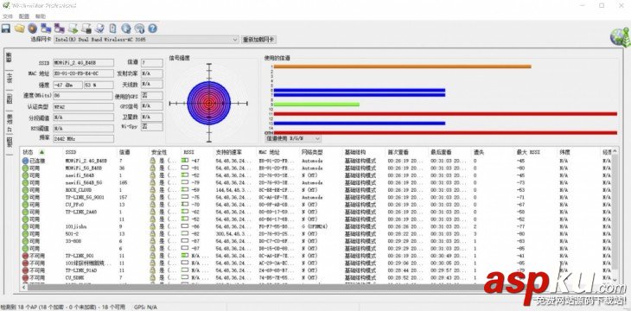Click the round disc toolbar icon
631x311 pixels.
[33, 29]
